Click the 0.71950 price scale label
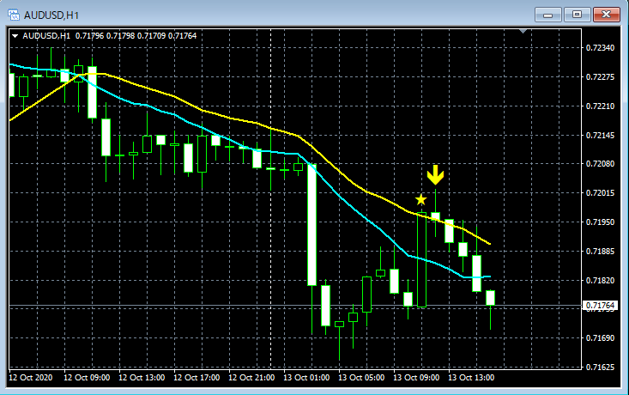 tap(600, 222)
